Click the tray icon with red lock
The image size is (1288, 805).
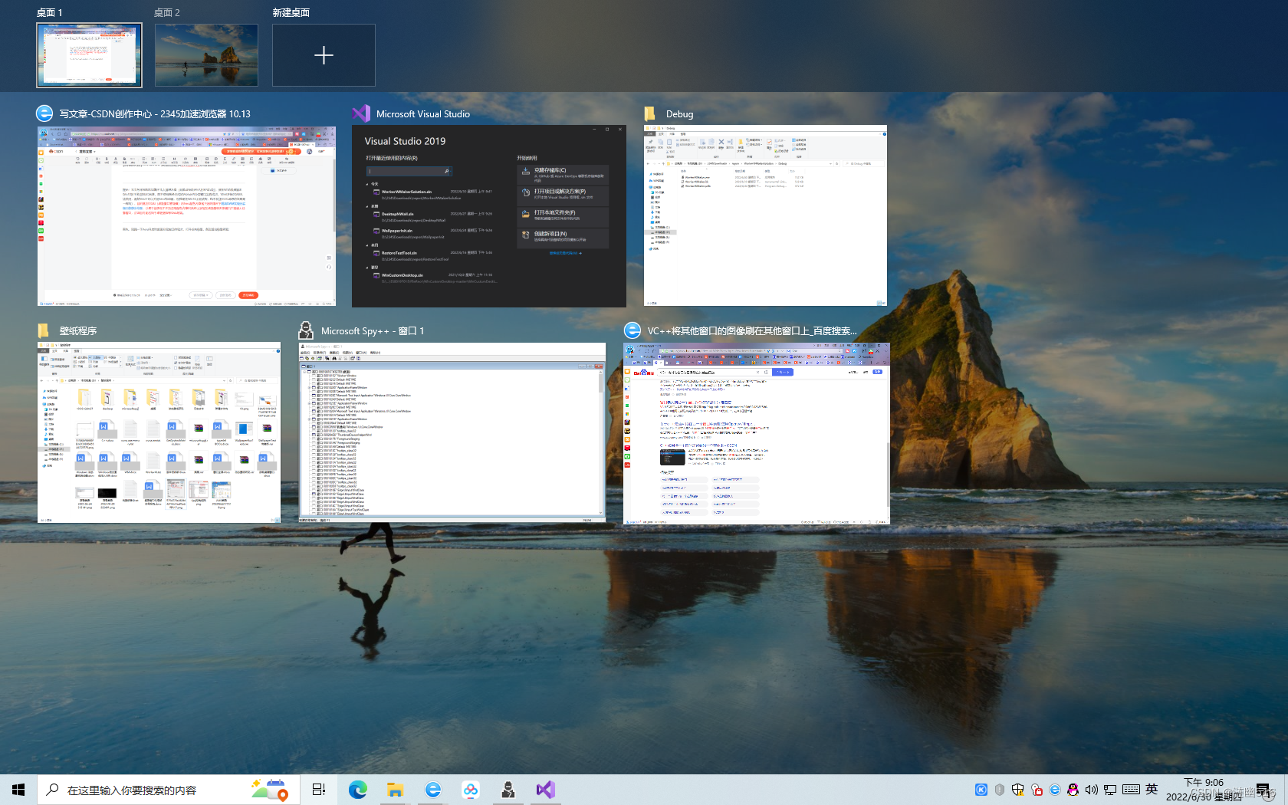1037,790
